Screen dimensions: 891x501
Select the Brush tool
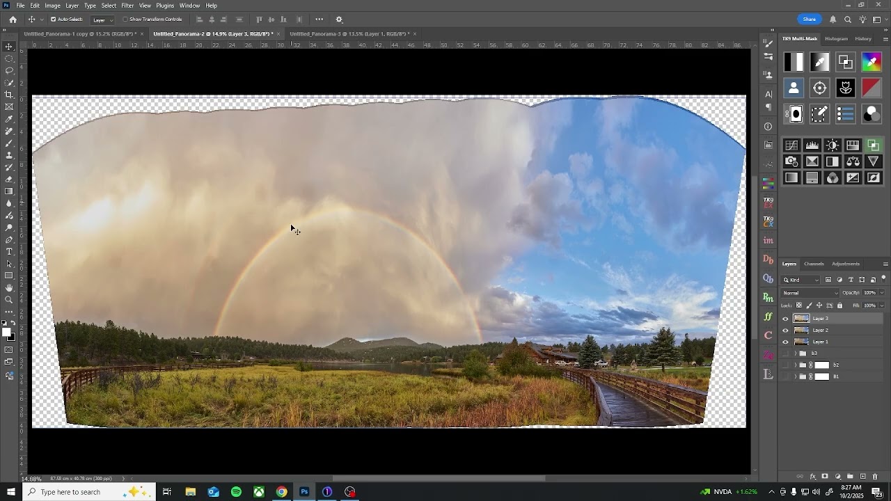pos(9,143)
